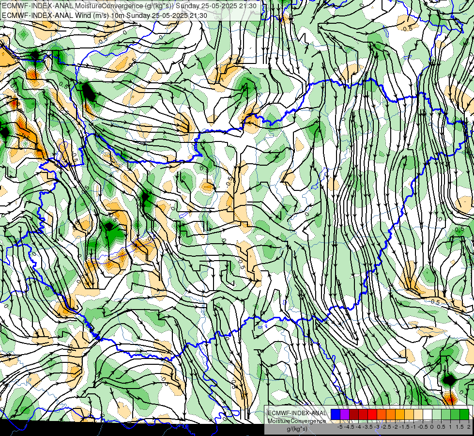Click the MoistureConvergence title line at top

pyautogui.click(x=129, y=6)
